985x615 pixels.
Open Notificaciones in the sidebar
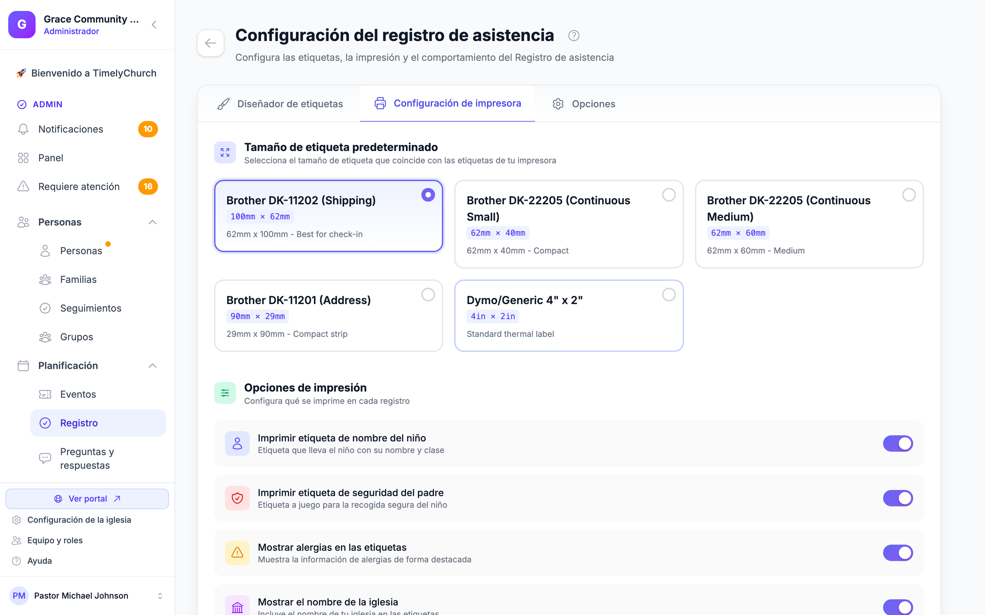(x=87, y=129)
